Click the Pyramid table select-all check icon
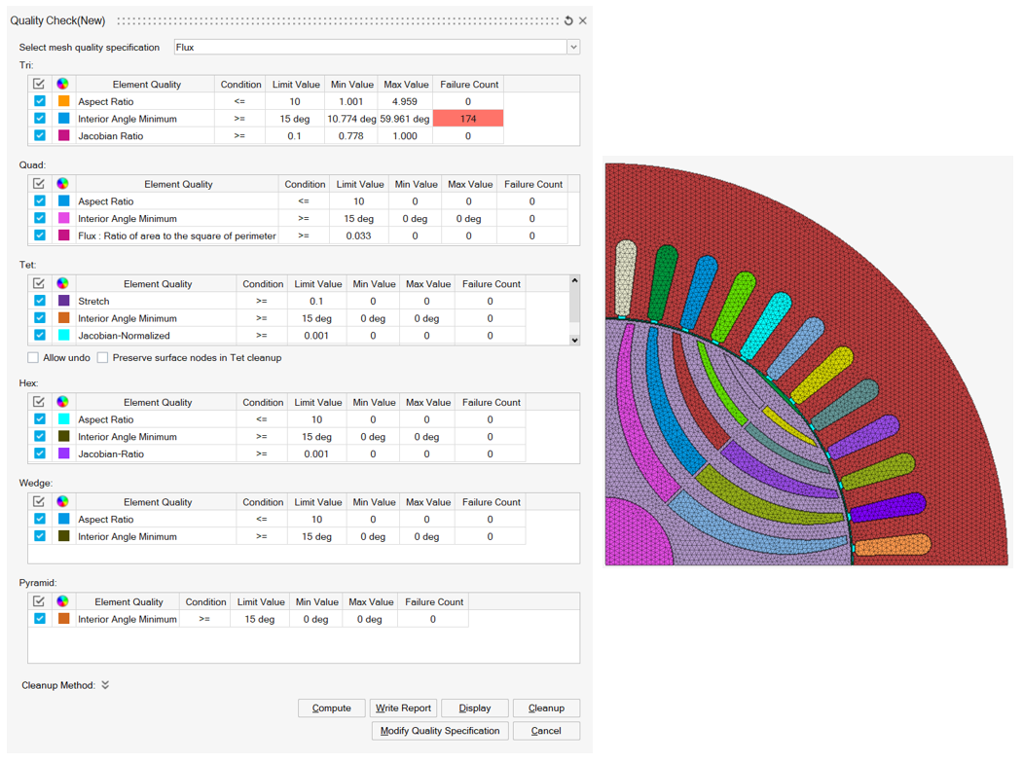The image size is (1023, 761). coord(39,602)
